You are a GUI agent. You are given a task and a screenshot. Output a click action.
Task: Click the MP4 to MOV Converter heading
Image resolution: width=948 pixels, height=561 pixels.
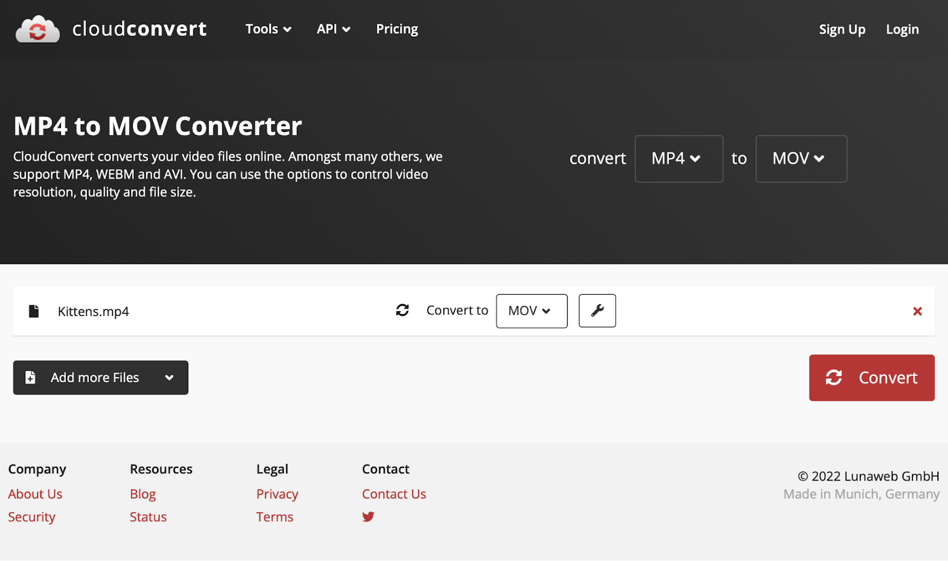(x=158, y=126)
